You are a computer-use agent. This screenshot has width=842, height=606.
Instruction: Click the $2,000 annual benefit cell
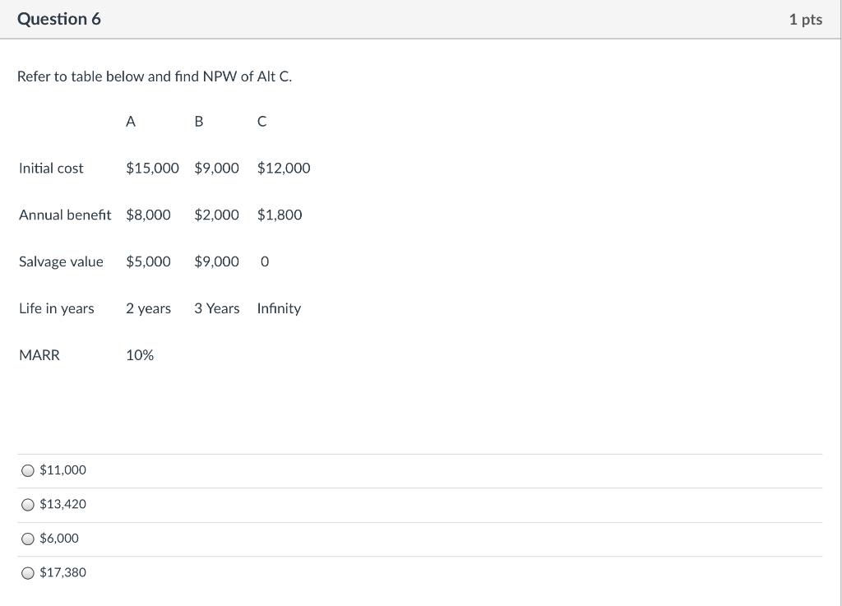click(216, 215)
